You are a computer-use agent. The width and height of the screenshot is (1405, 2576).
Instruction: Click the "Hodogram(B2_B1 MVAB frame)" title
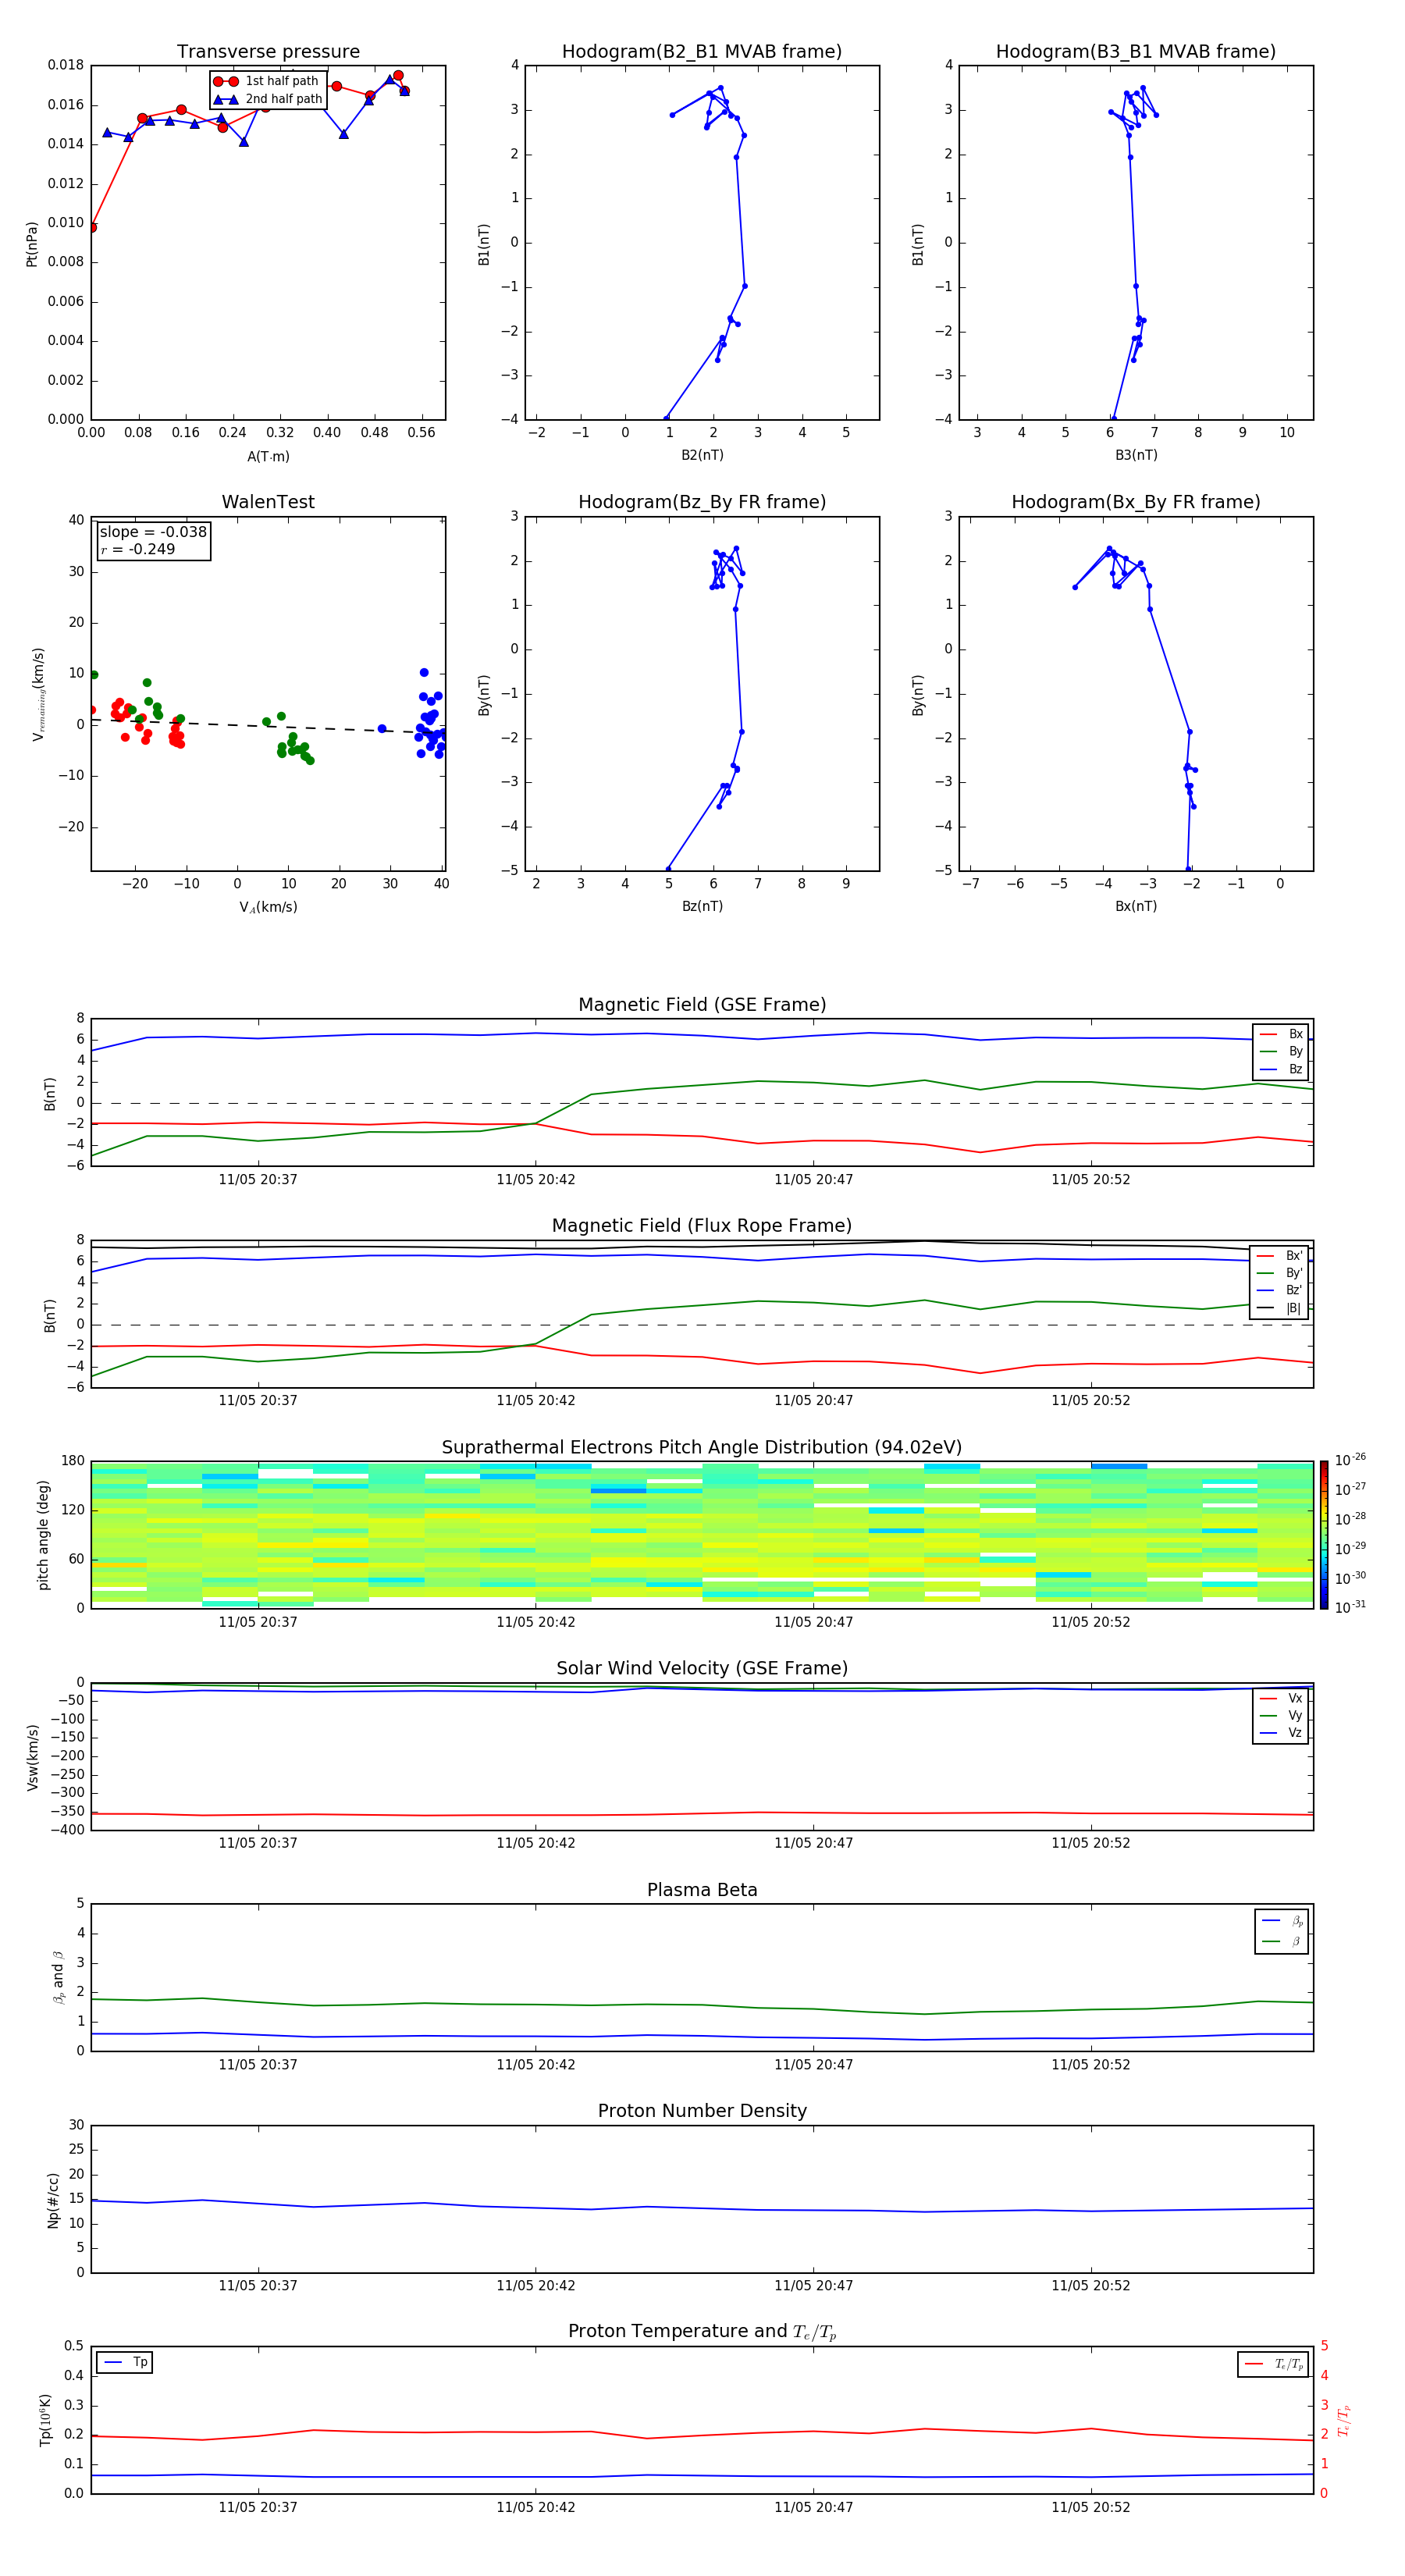tap(702, 52)
